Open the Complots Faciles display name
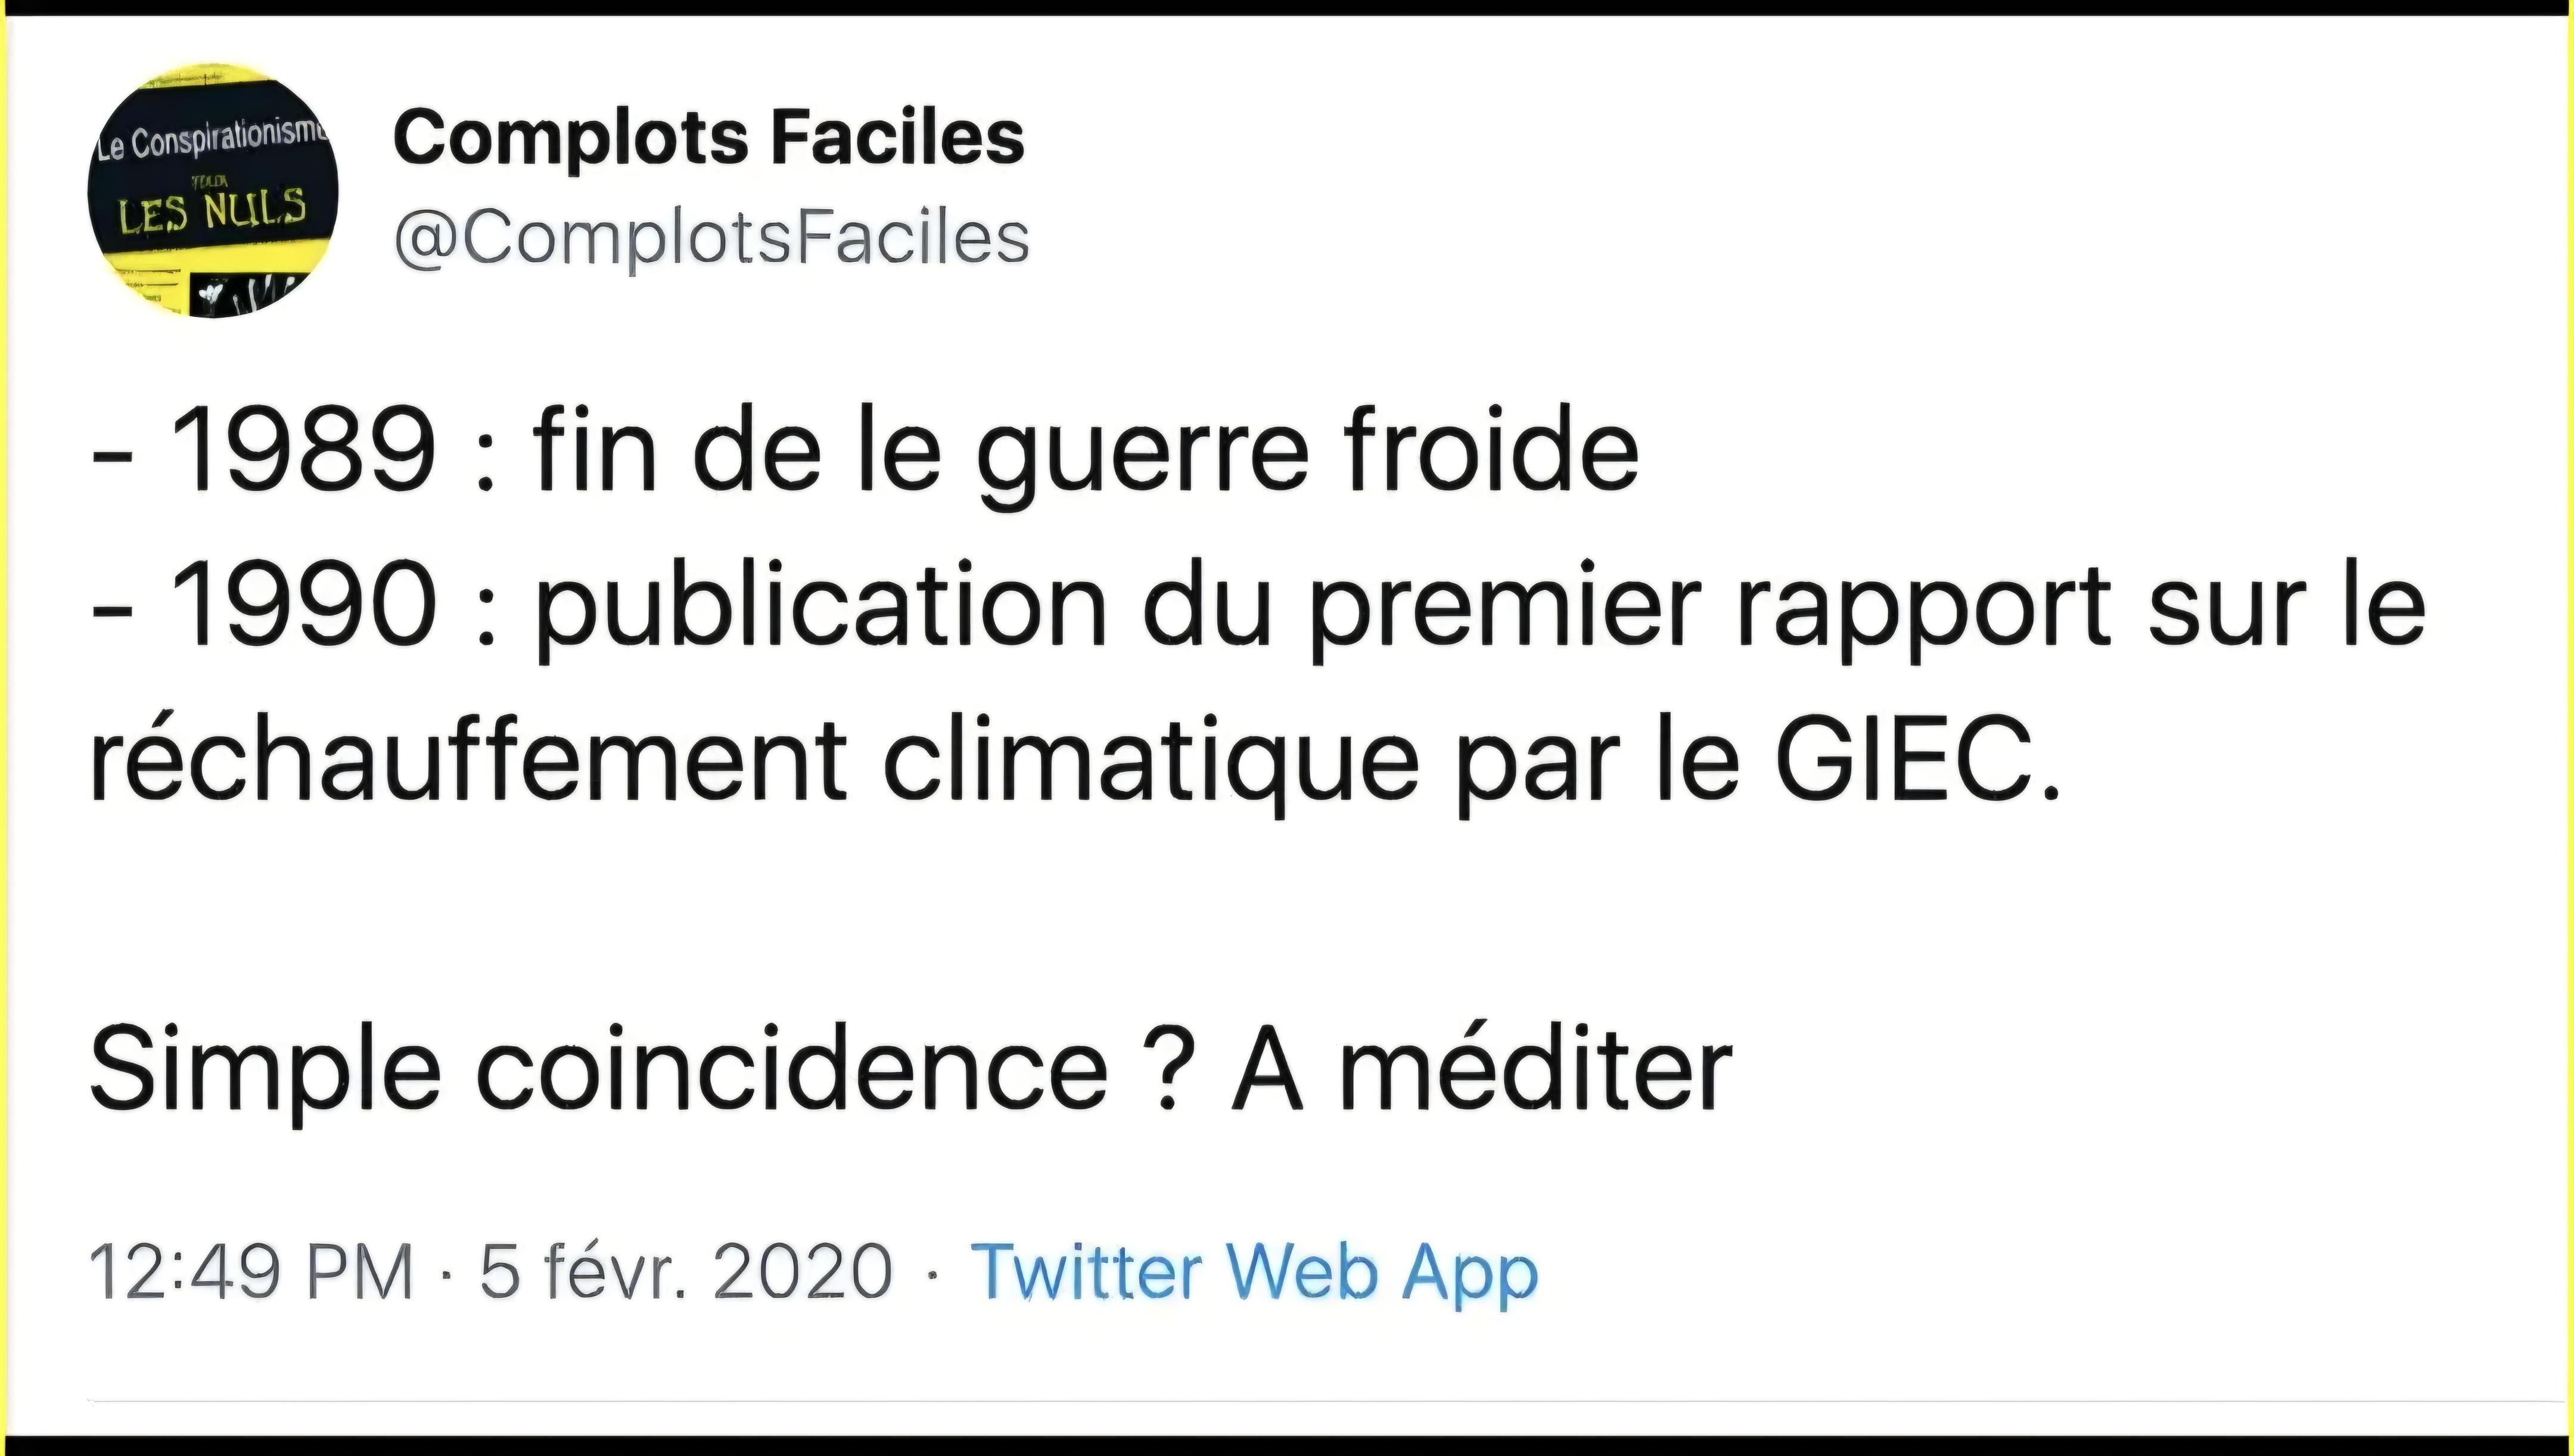 point(709,137)
